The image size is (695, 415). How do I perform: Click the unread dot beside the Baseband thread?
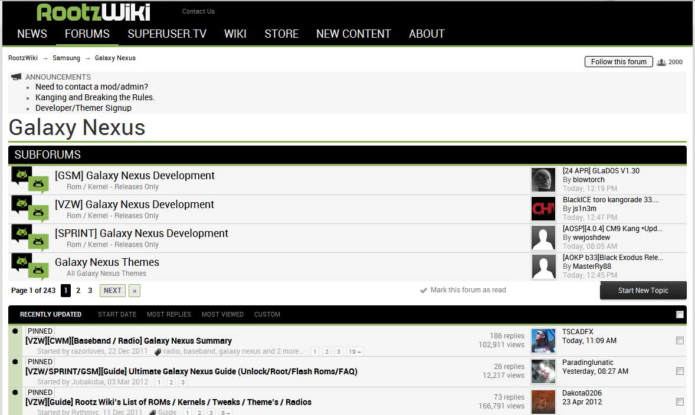(14, 331)
